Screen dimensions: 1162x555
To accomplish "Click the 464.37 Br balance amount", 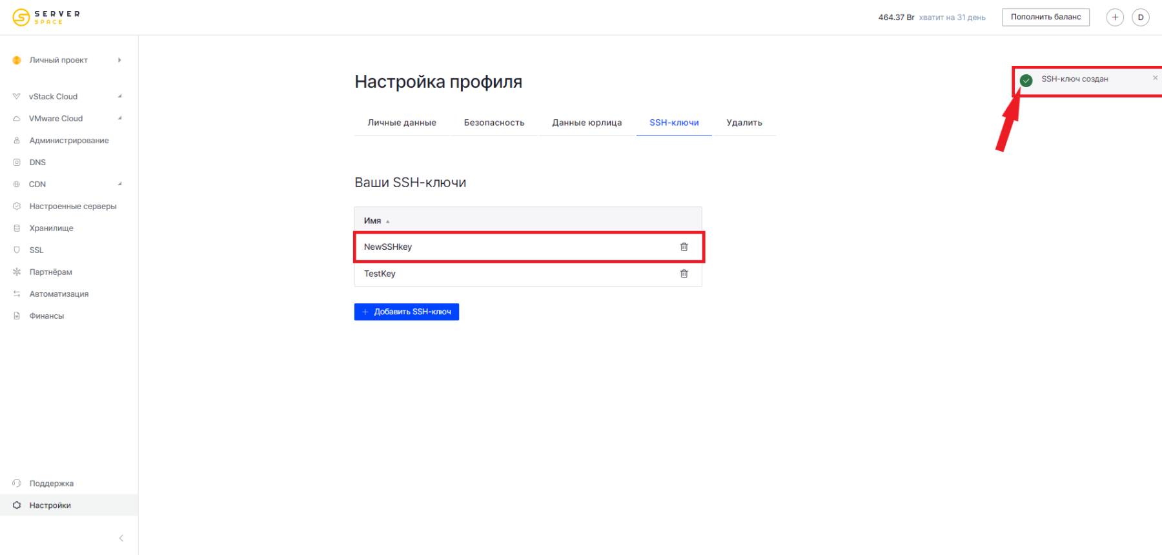I will point(896,17).
